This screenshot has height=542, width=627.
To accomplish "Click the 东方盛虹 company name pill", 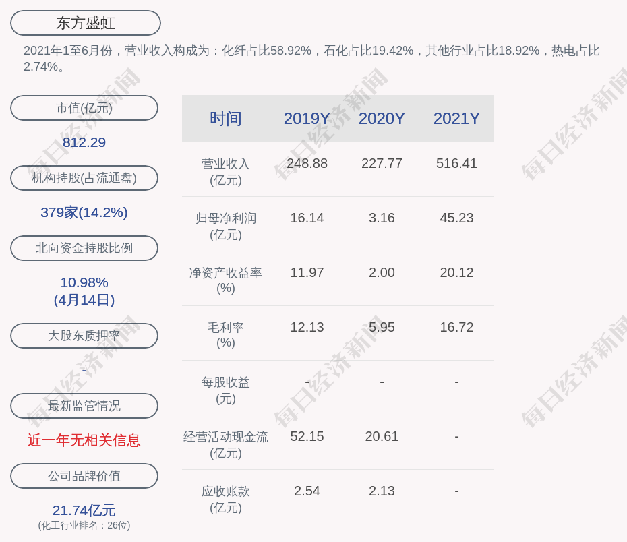I will pyautogui.click(x=86, y=23).
